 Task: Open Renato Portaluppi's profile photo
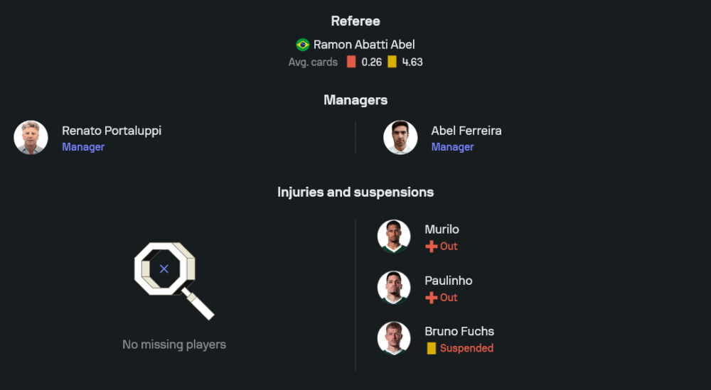coord(31,138)
